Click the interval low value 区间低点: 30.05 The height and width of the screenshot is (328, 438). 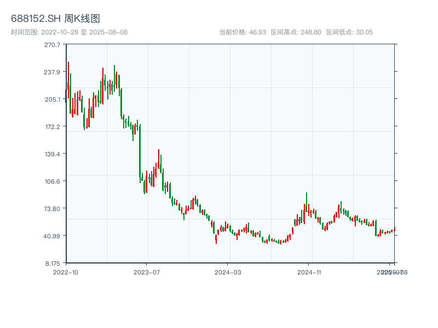coord(349,32)
